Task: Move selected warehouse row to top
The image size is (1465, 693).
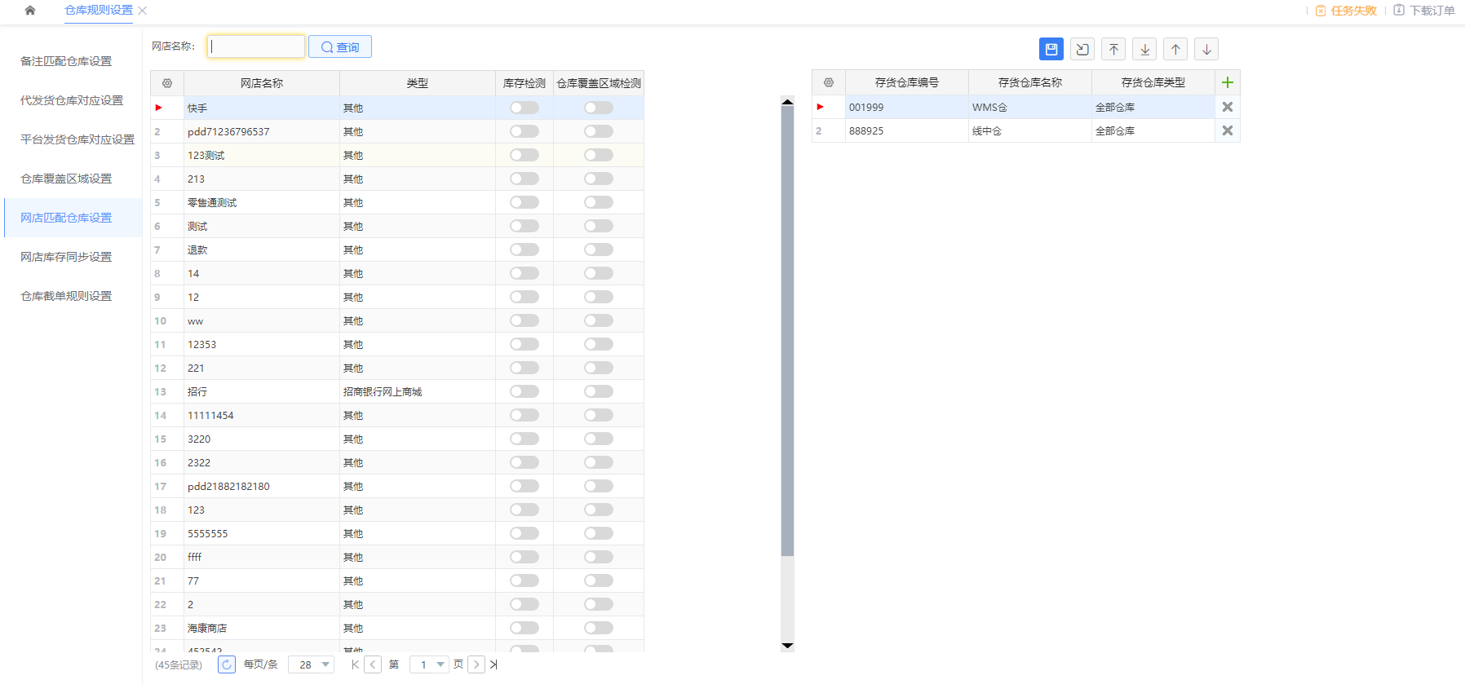Action: tap(1113, 49)
